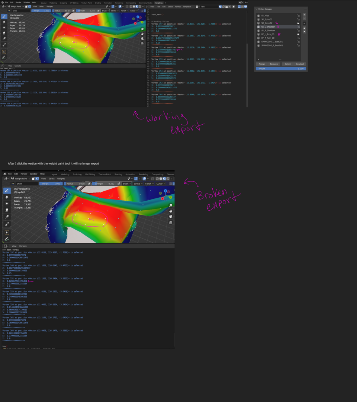Select the Smear tool in lower Blender window
This screenshot has width=357, height=402.
pyautogui.click(x=7, y=210)
